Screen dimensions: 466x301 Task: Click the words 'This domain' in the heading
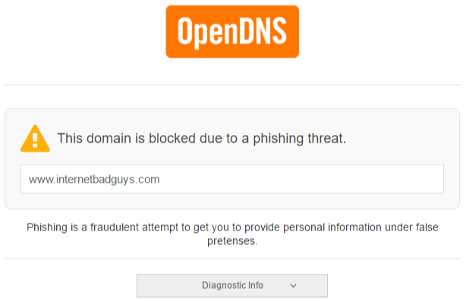coord(94,138)
